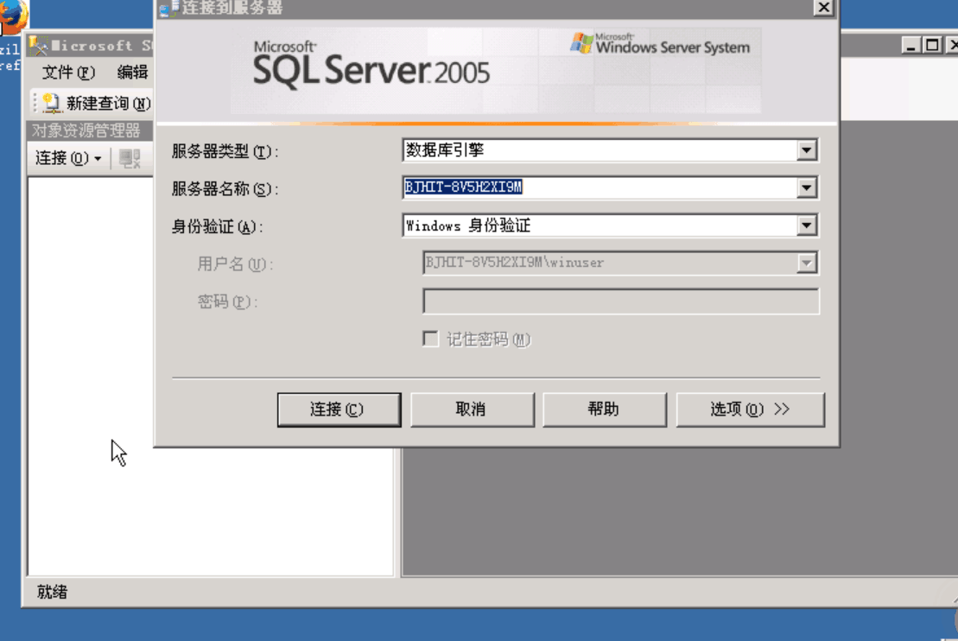Close the 连接到服务器 dialog

click(x=823, y=7)
